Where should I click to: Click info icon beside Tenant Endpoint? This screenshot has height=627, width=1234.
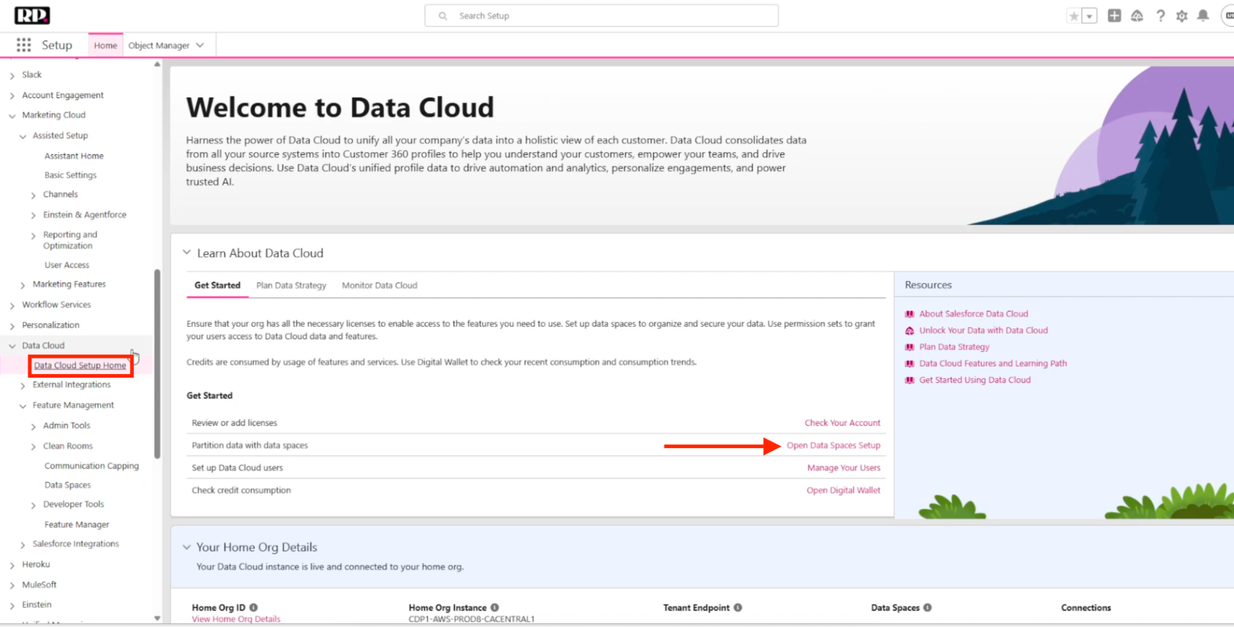(x=738, y=607)
